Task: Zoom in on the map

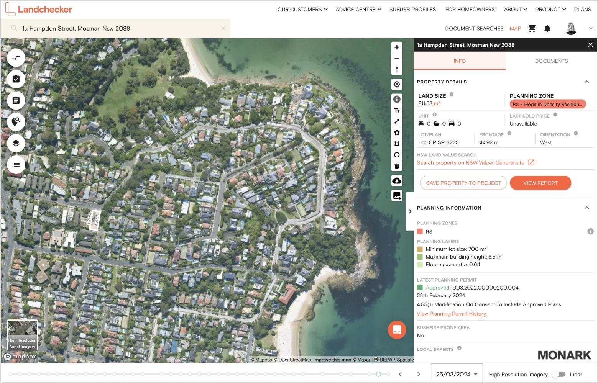Action: (397, 47)
